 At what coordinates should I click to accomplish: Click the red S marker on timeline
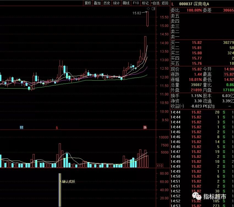[x=57, y=127]
